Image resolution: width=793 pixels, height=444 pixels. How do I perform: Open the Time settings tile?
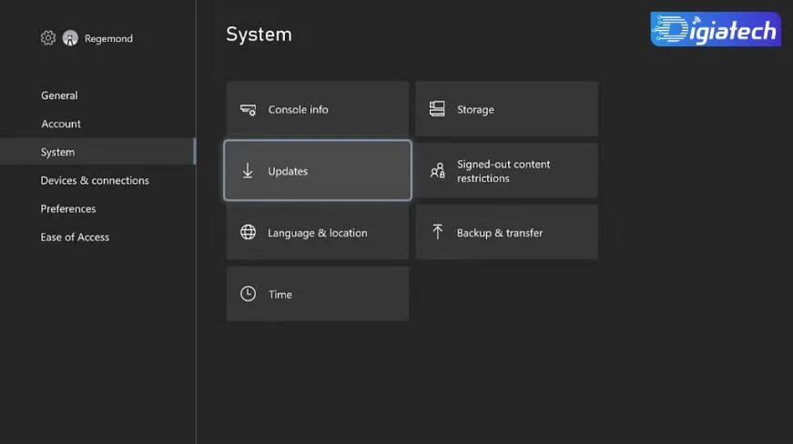(x=318, y=294)
